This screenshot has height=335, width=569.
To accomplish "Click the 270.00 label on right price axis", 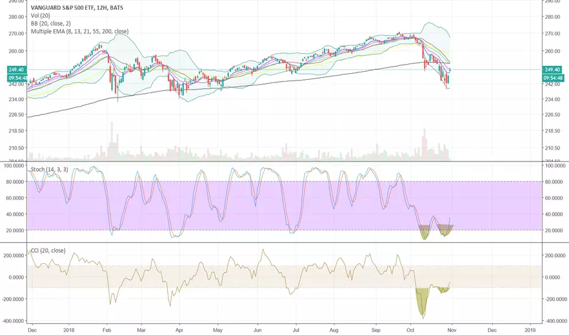I will click(x=553, y=33).
